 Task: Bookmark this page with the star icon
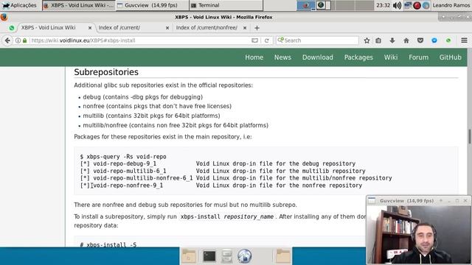coord(367,40)
